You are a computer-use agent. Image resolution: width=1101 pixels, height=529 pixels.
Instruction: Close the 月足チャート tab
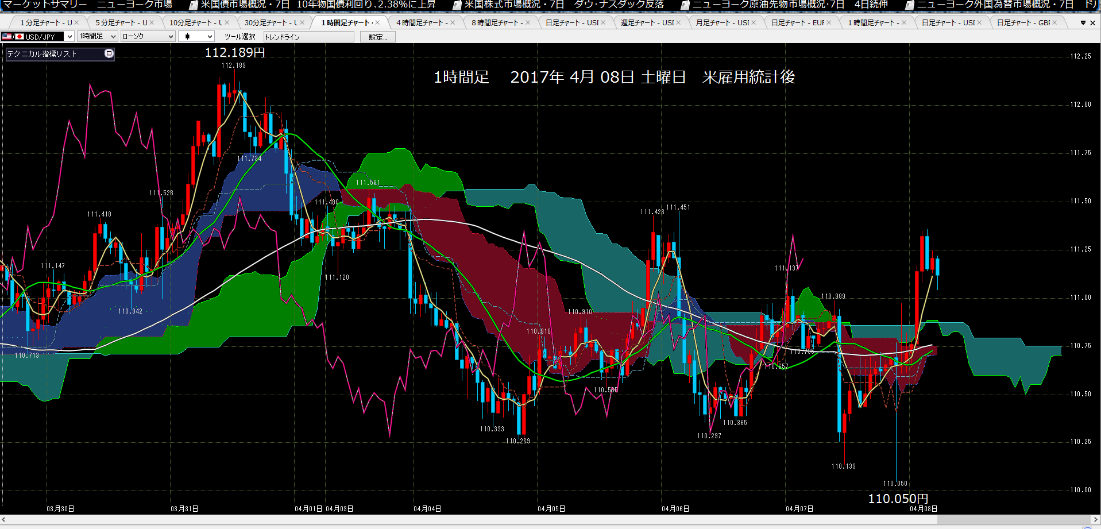pyautogui.click(x=754, y=23)
